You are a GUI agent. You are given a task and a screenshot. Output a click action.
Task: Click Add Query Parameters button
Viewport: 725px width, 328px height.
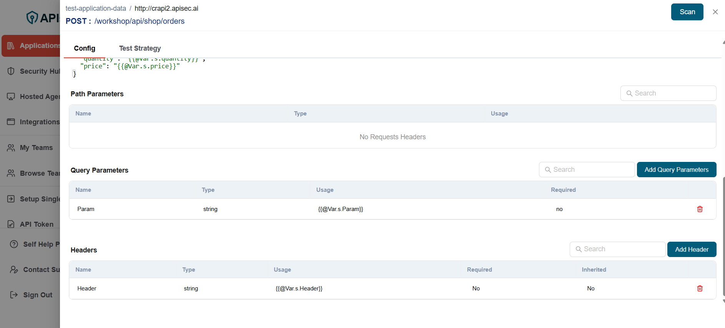point(676,170)
